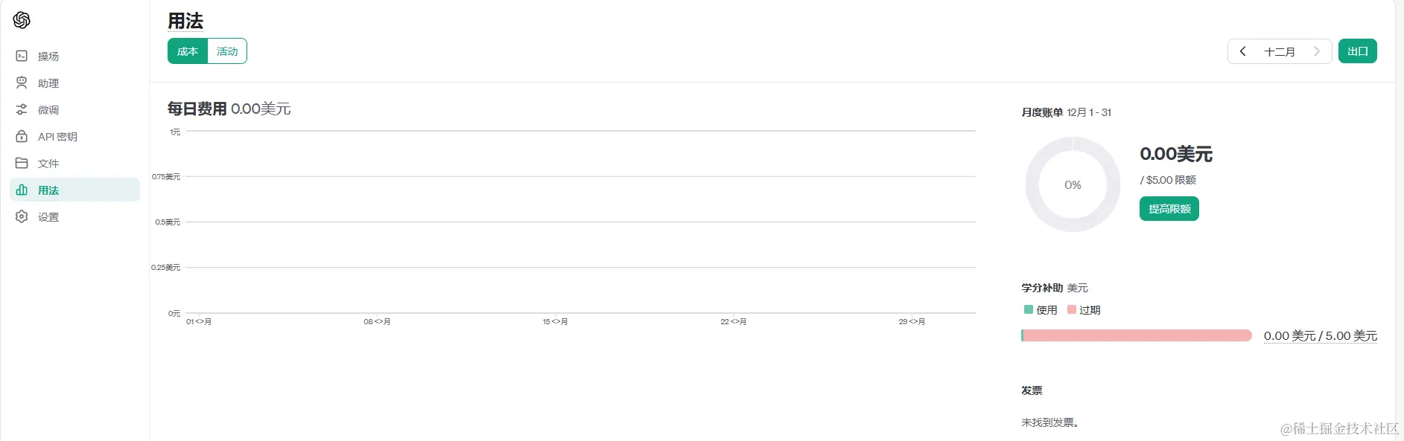
Task: Click the API 密钥 lock icon
Action: pos(22,136)
